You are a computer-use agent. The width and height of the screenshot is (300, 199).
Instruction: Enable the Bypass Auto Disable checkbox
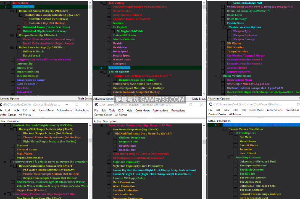click(12, 158)
